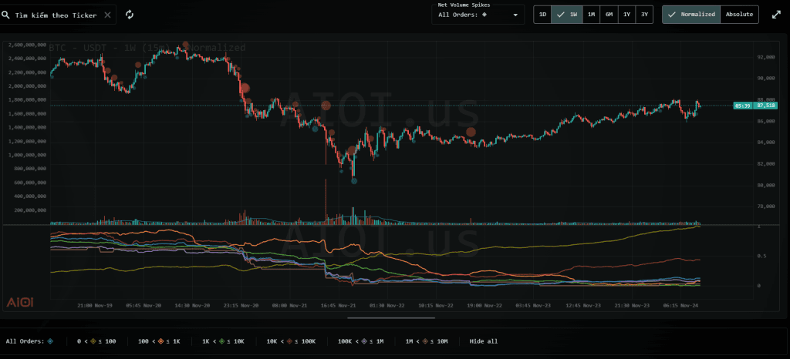Click the ticker search input field
790x359 pixels.
click(x=56, y=15)
